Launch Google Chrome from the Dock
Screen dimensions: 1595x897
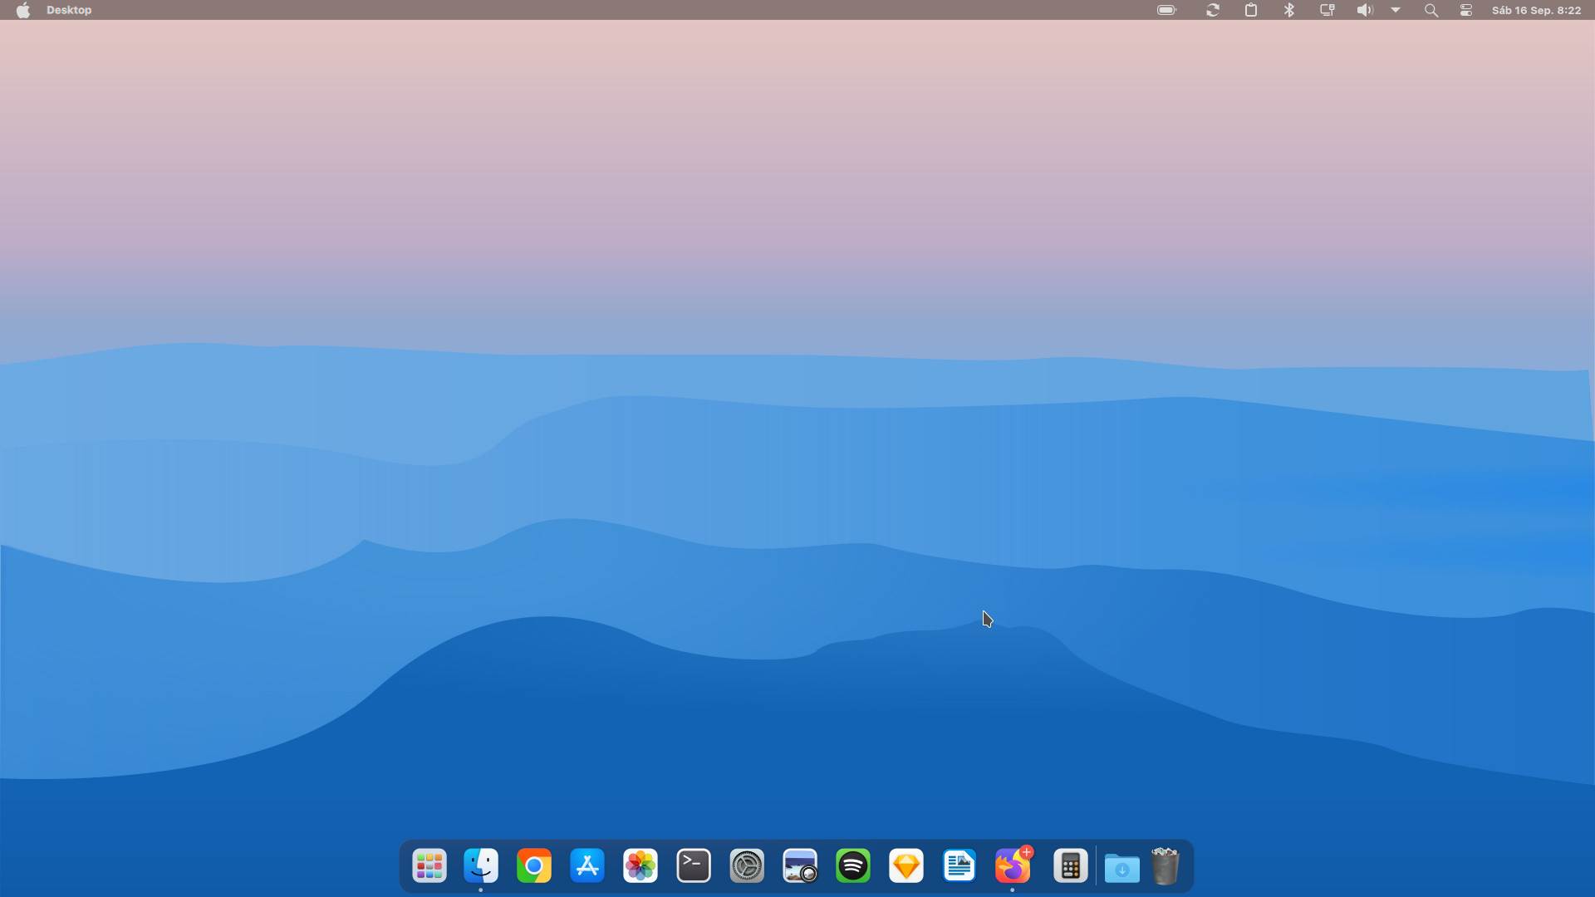[x=534, y=866]
